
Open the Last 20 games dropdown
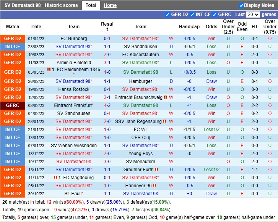[253, 15]
